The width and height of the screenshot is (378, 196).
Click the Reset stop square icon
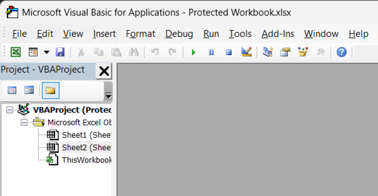click(x=229, y=52)
